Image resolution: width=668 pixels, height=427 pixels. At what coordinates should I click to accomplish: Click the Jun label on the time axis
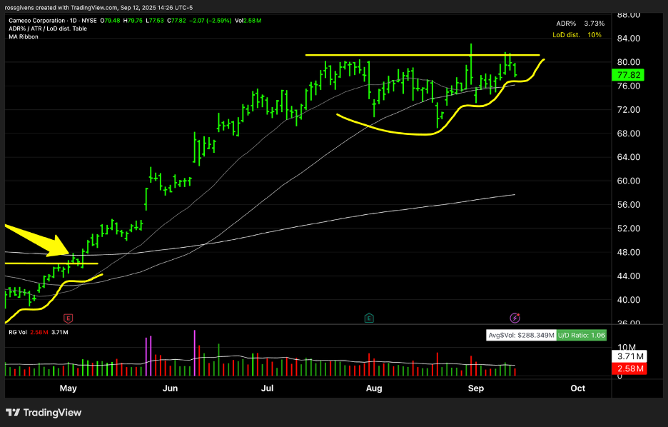(x=170, y=388)
